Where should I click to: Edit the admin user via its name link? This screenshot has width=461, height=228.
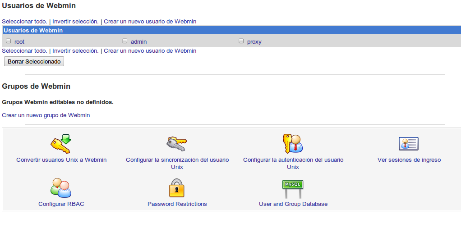click(x=138, y=42)
